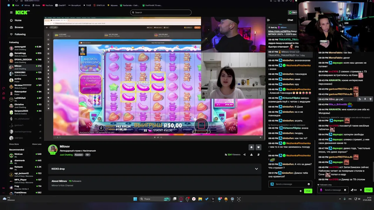374x210 pixels.
Task: Click the icon right of report triangle
Action: pos(258,155)
